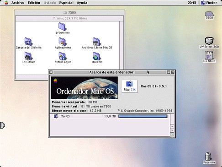Screen dimensions: 222x167
Task: Click the 'Bloque mayor sin usar' line
Action: (x=77, y=111)
